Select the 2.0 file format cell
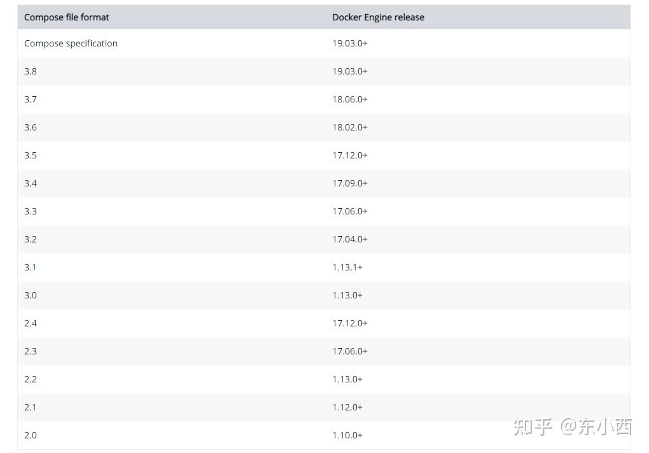The image size is (649, 453). pos(31,435)
